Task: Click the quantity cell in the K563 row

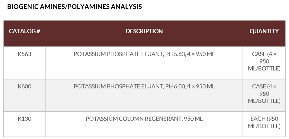Action: (x=264, y=61)
